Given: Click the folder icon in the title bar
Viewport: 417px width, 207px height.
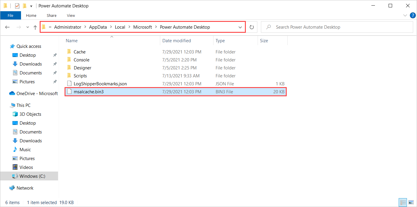Looking at the screenshot, I should click(x=5, y=5).
